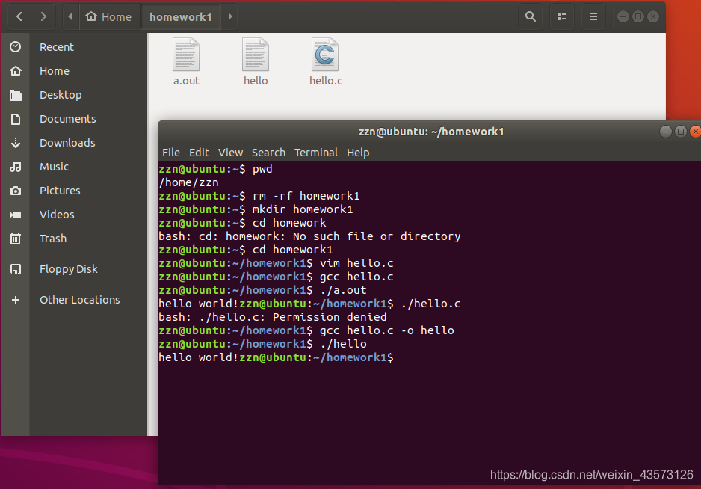
Task: Close the Files window
Action: 653,17
